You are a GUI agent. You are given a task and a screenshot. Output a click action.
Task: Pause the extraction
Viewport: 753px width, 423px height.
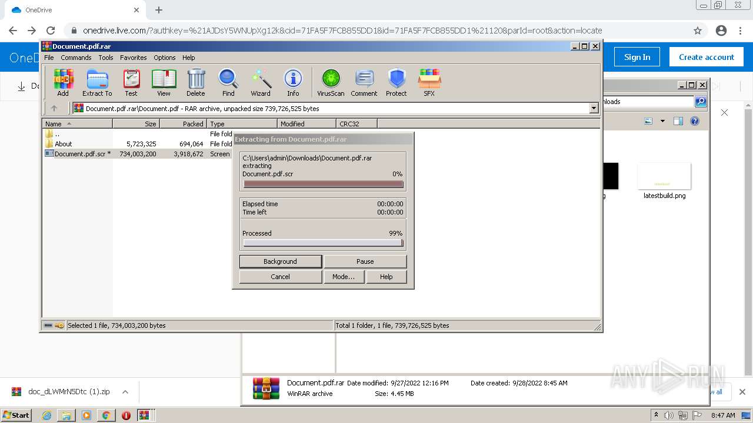tap(365, 261)
